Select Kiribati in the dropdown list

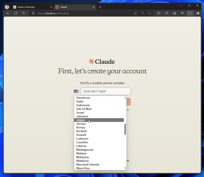[99, 131]
